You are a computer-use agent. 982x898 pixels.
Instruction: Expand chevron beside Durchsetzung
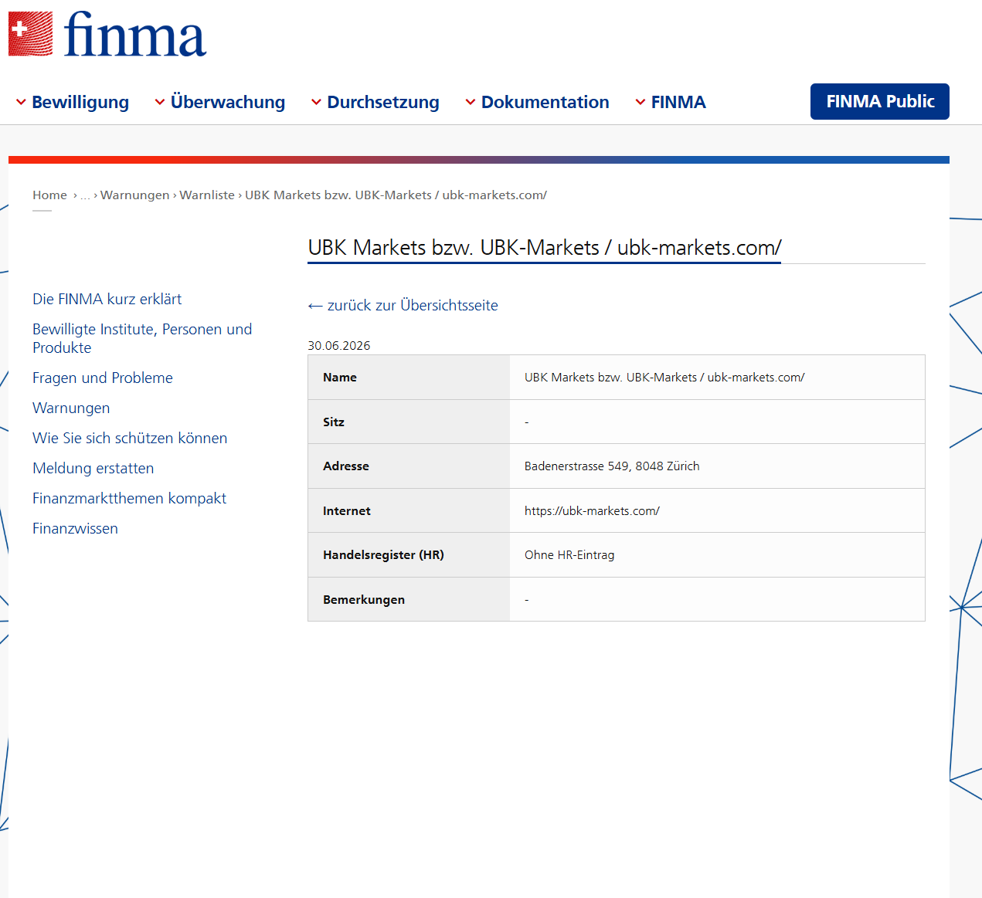click(x=316, y=102)
